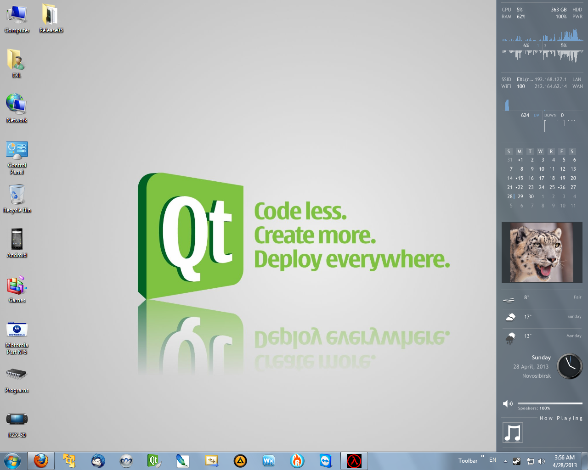The image size is (588, 470).
Task: Click the partly cloudy icon for Sunday
Action: point(510,317)
